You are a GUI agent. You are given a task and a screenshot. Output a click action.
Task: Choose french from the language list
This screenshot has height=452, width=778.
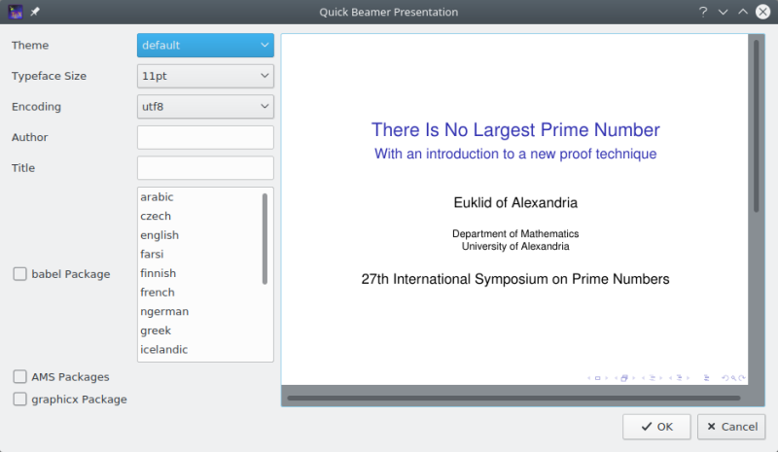click(x=158, y=293)
